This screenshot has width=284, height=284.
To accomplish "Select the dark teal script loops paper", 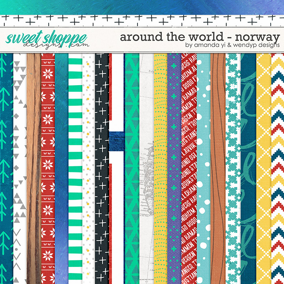I will pos(248,169).
